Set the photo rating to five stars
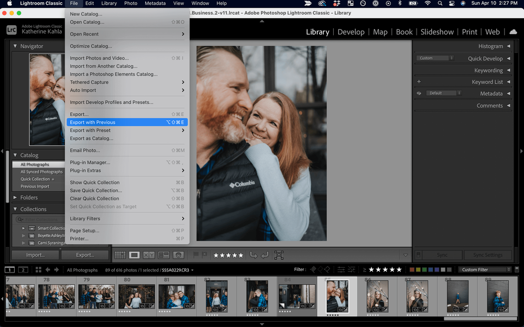Image resolution: width=524 pixels, height=327 pixels. (x=240, y=255)
